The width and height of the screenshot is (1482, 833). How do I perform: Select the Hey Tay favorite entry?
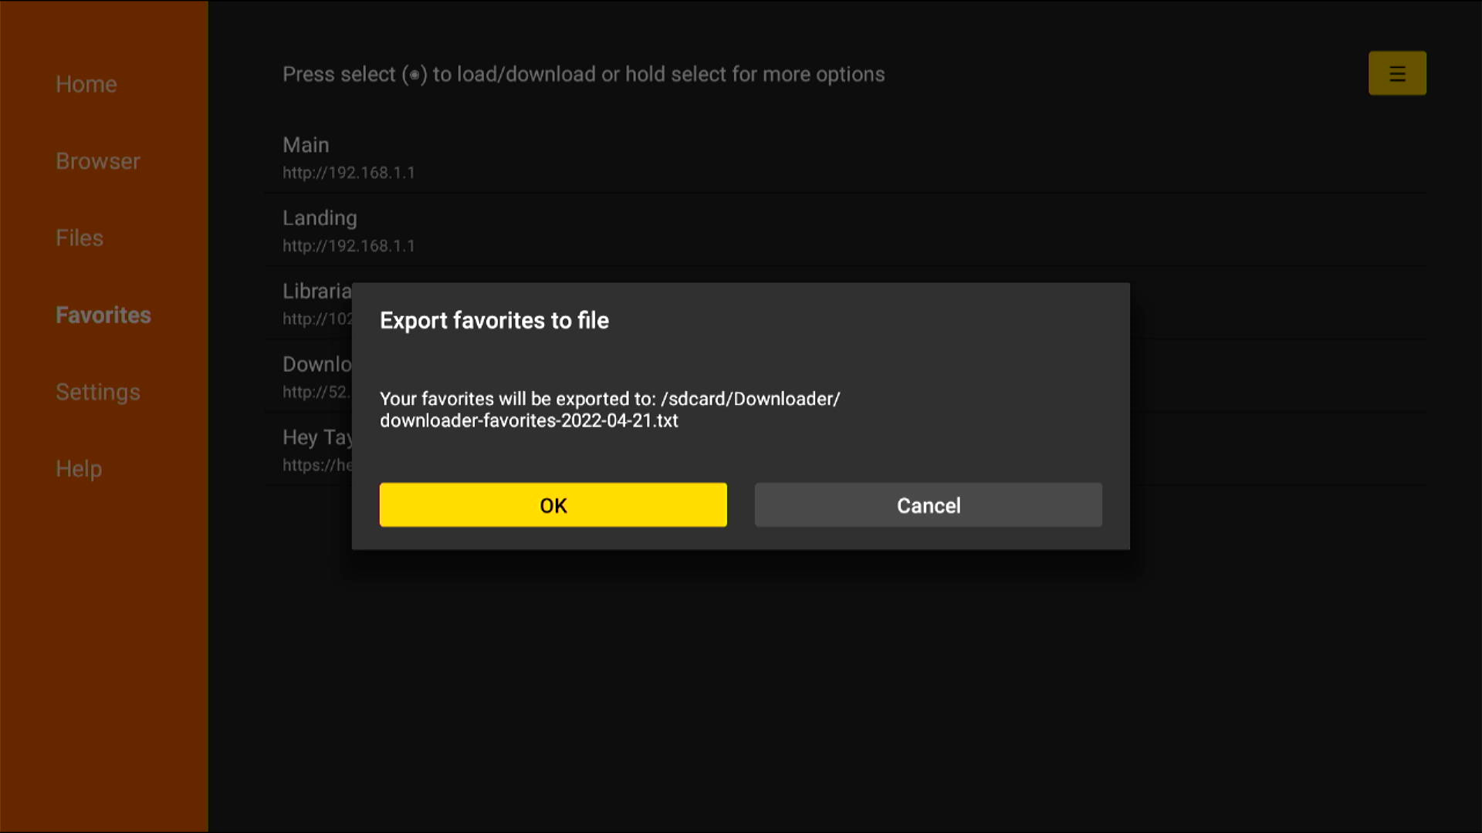[318, 437]
